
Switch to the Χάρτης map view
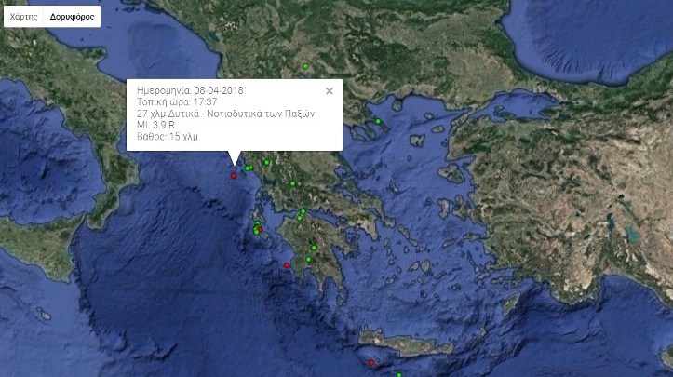(23, 17)
